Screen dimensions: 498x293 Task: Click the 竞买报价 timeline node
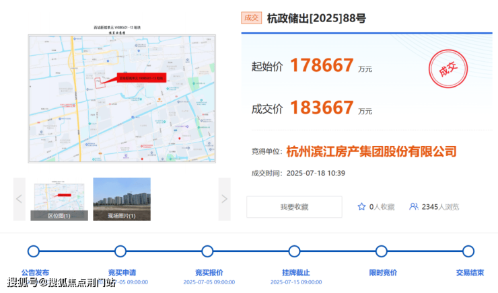(x=208, y=251)
